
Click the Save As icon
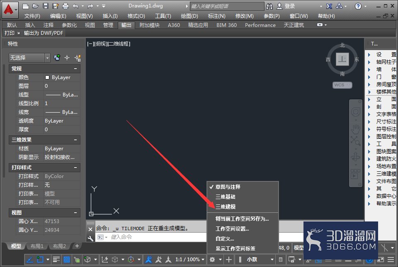(x=55, y=6)
